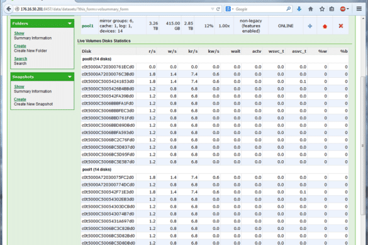
Task: Click the 12% capacity value of pool1
Action: point(209,26)
